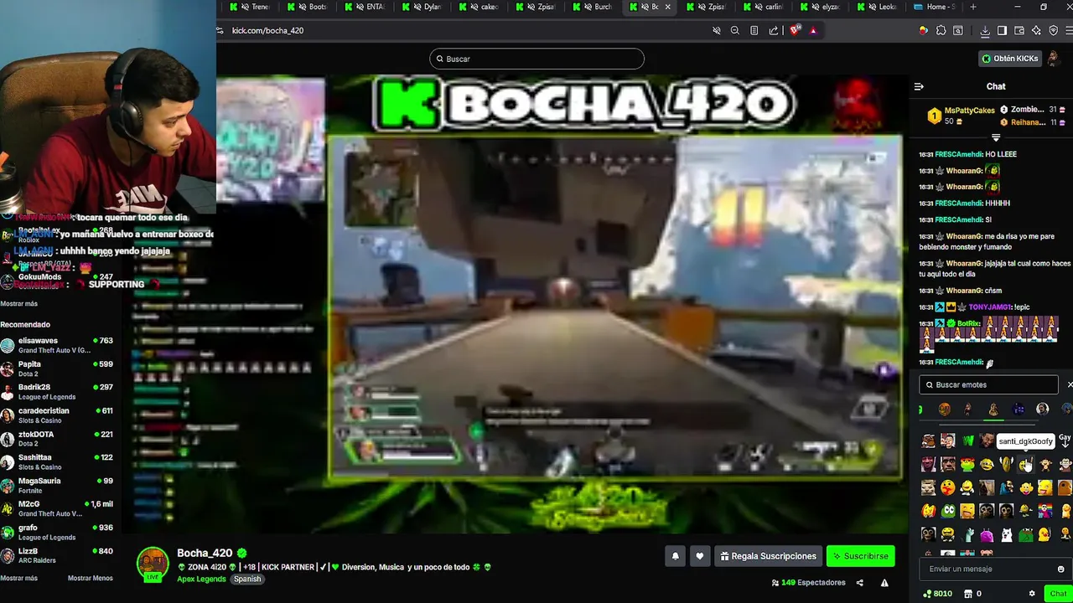Pick the white dog emote

click(x=1007, y=534)
